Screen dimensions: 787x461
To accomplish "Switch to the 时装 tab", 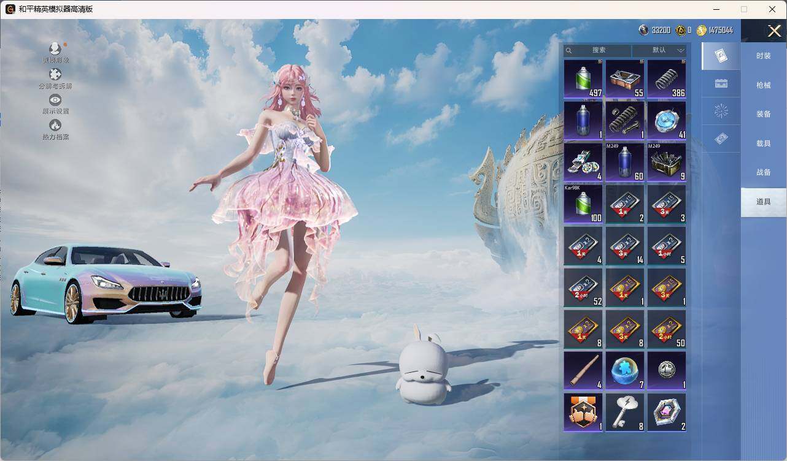I will pyautogui.click(x=763, y=56).
